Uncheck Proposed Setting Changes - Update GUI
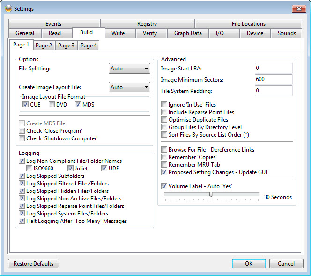 click(x=164, y=172)
